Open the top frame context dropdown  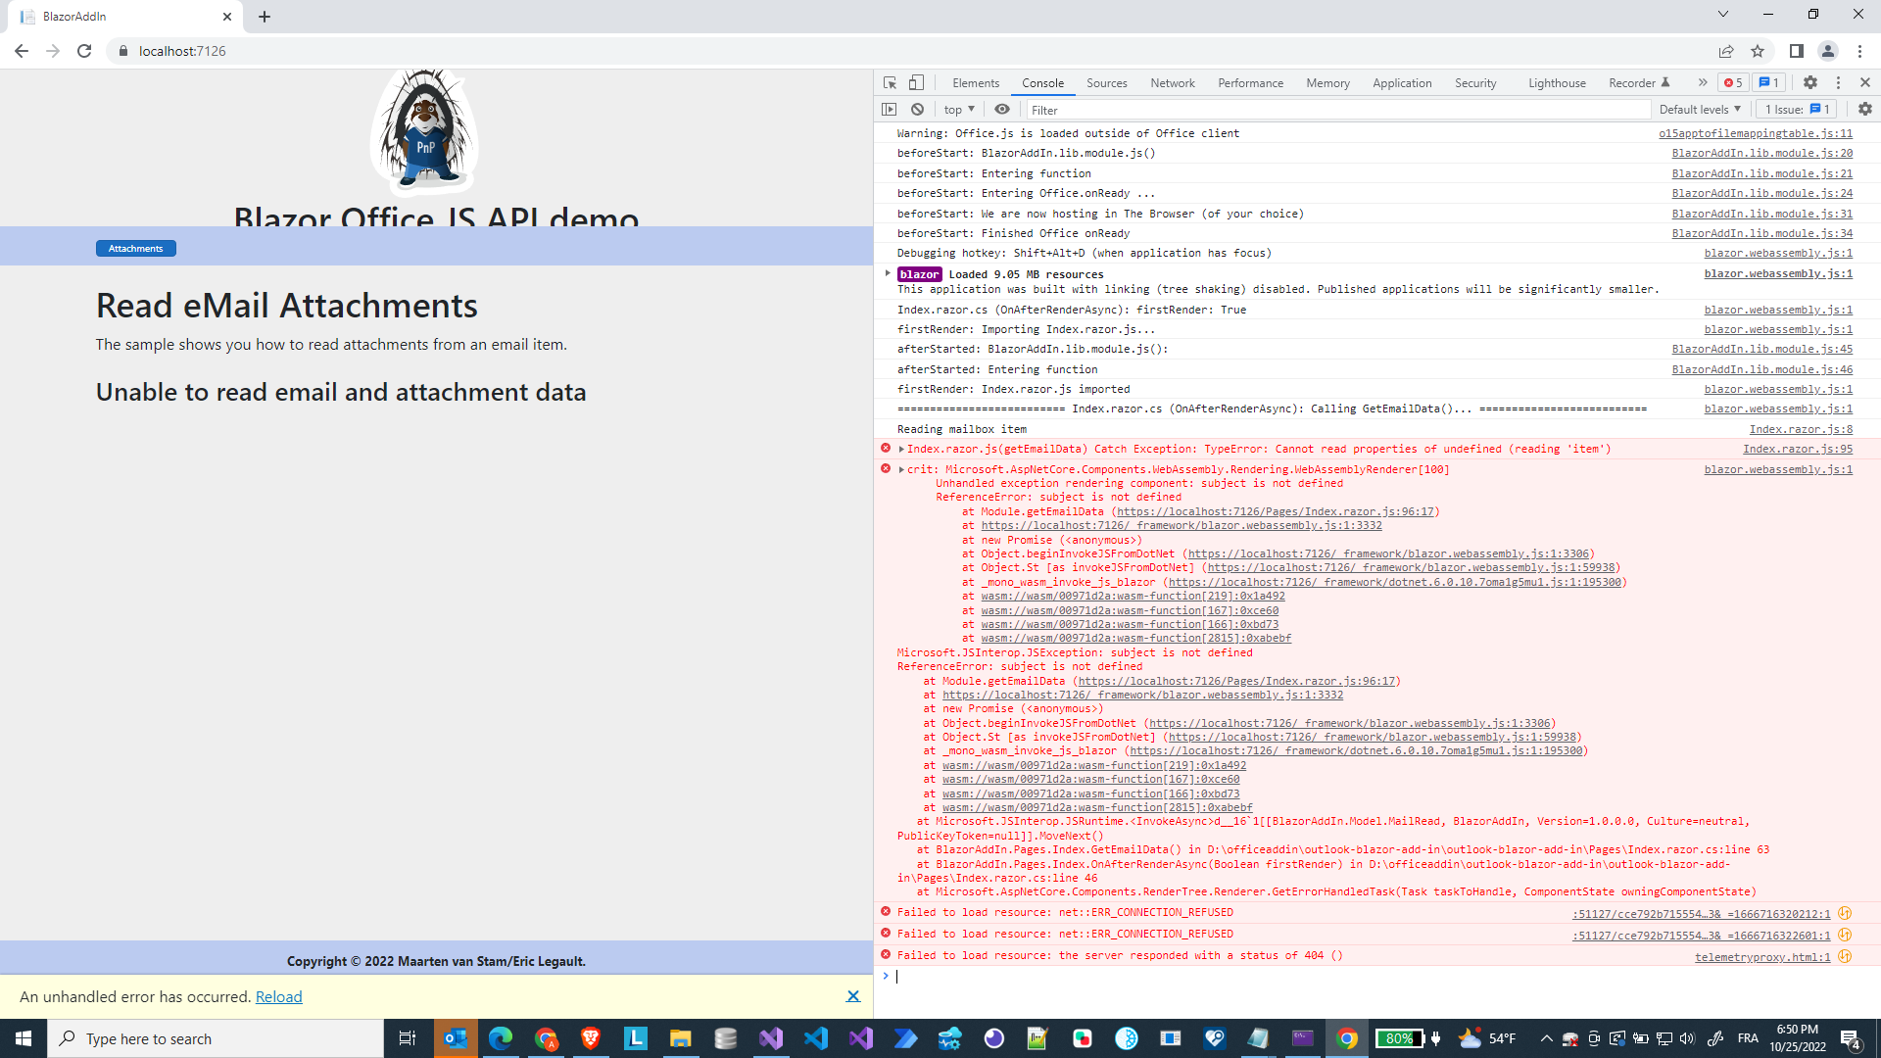[958, 110]
